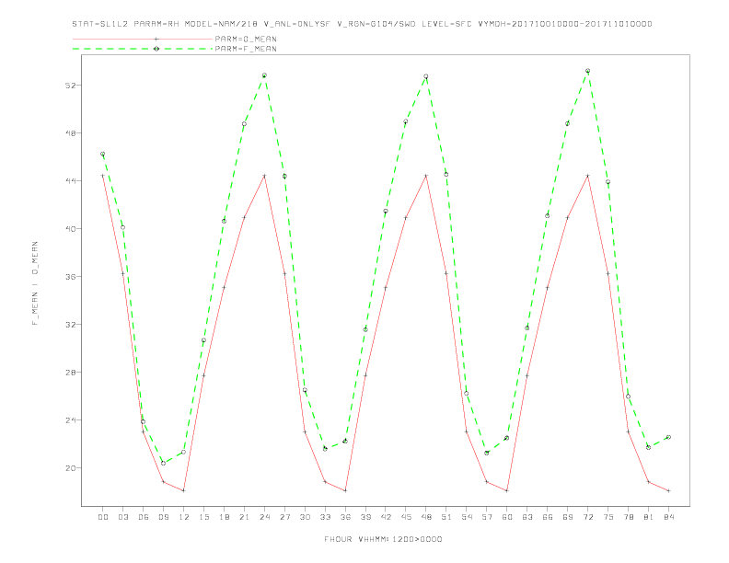Click the x-axis tick label 78

click(x=629, y=517)
